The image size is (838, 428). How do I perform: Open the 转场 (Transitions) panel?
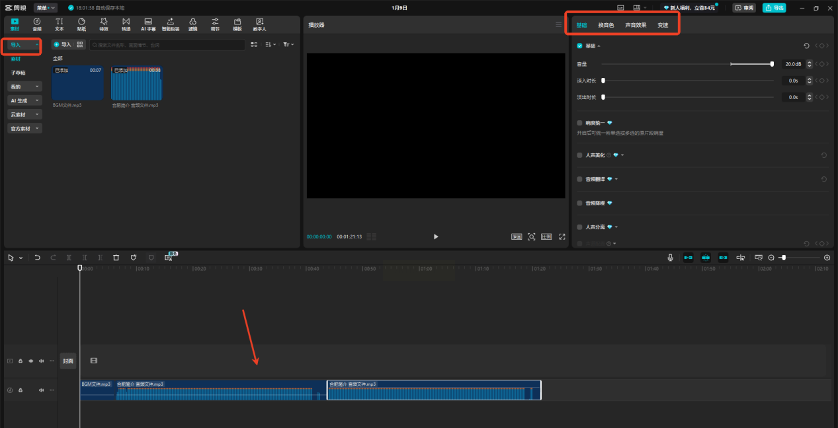click(126, 24)
